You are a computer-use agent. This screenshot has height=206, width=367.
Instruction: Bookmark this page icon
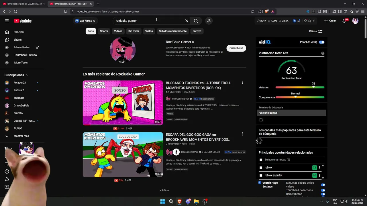coord(66,11)
